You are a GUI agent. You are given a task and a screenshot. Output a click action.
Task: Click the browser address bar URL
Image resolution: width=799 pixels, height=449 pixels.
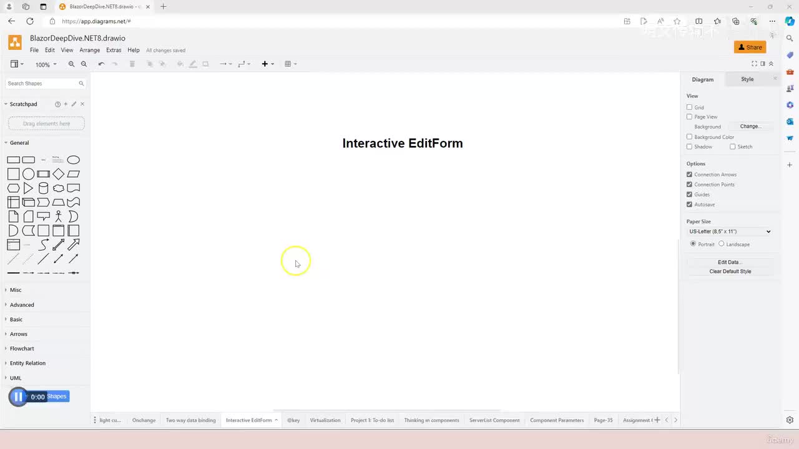coord(96,21)
